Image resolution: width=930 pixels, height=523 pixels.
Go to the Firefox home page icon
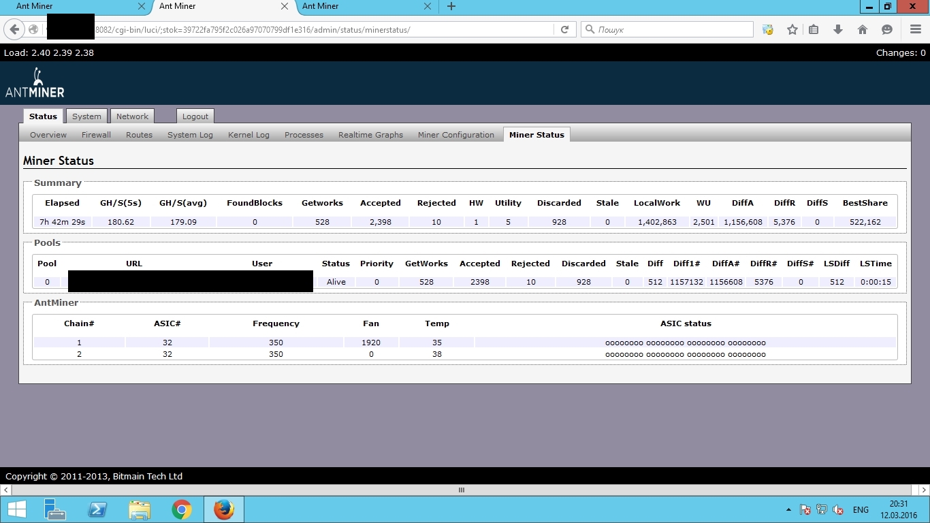pos(863,29)
